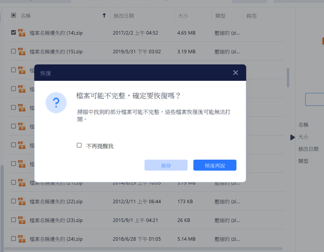This screenshot has height=252, width=324.
Task: Click the horizontal scrollbar at bottom
Action: (x=143, y=248)
